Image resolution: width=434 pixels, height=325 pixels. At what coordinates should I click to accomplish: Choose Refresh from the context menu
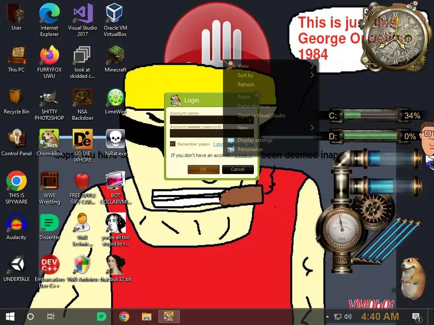[246, 85]
